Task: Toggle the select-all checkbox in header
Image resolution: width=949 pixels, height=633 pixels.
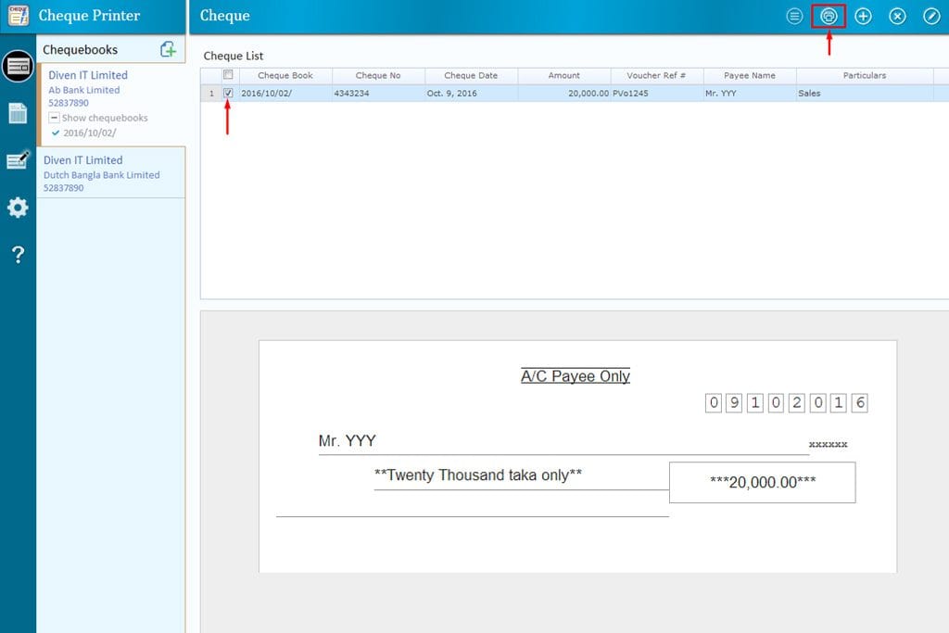Action: tap(228, 75)
